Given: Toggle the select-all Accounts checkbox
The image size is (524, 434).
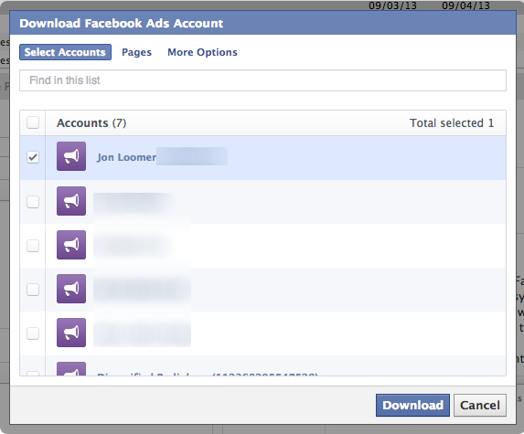Looking at the screenshot, I should click(x=33, y=122).
